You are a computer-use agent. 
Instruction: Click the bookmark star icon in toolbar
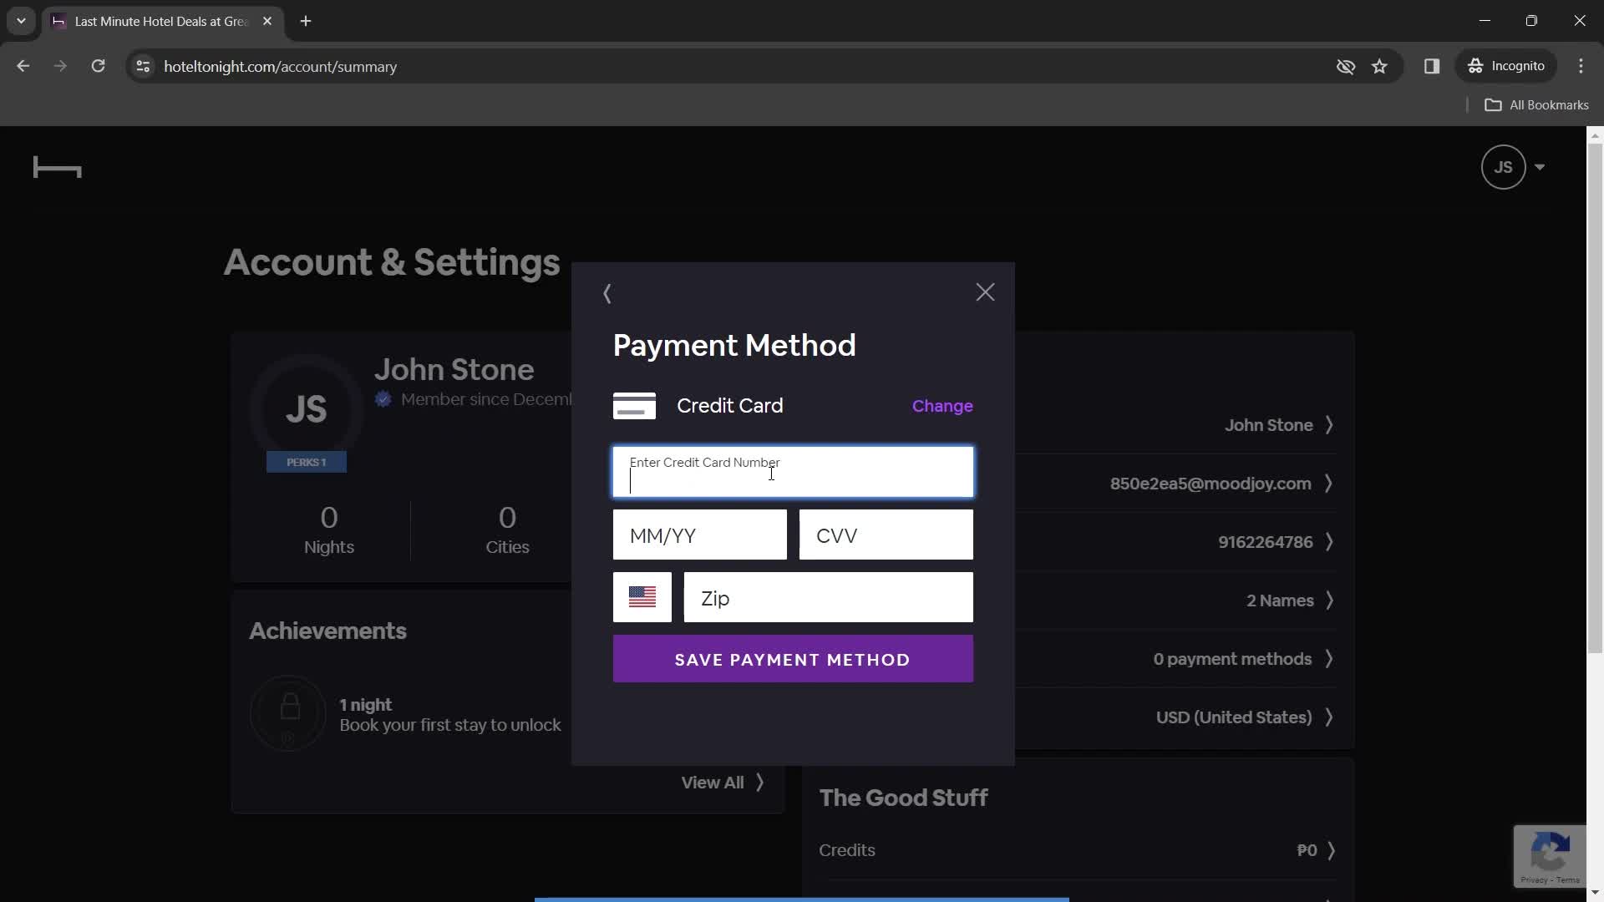pyautogui.click(x=1380, y=66)
